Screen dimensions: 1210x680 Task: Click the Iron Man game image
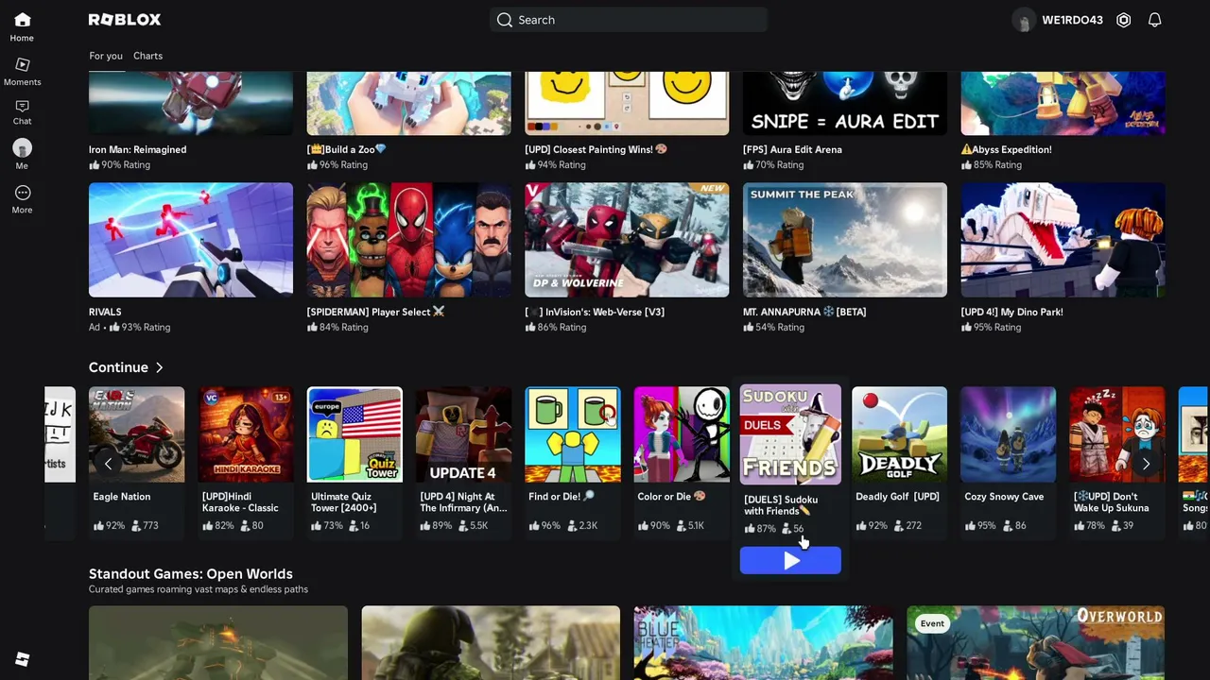click(x=191, y=104)
